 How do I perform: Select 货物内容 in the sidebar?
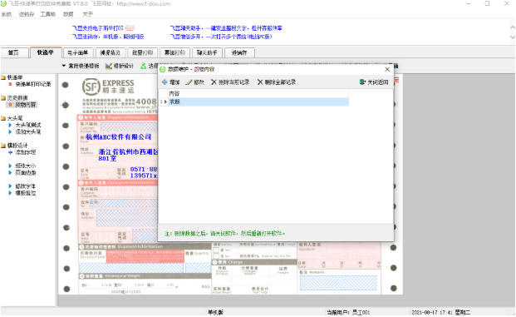click(25, 105)
